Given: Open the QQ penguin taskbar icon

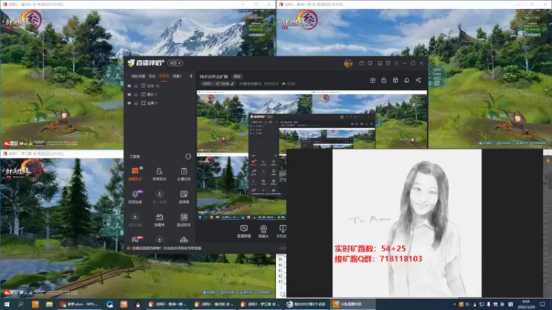Looking at the screenshot, I should [137, 304].
